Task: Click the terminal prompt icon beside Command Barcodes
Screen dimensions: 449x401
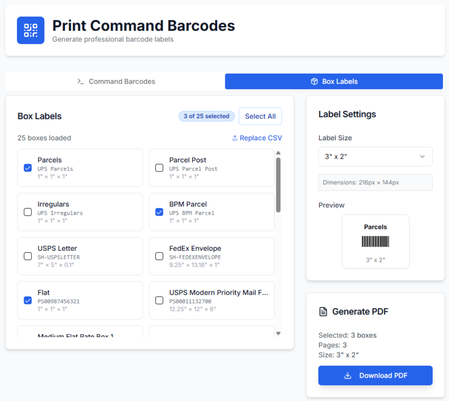Action: (x=80, y=81)
